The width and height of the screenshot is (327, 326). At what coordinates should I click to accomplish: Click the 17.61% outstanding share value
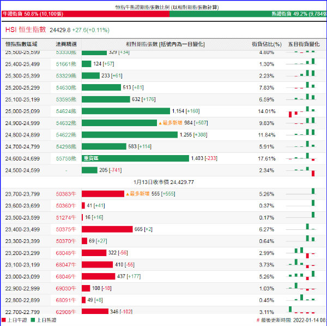tap(267, 158)
